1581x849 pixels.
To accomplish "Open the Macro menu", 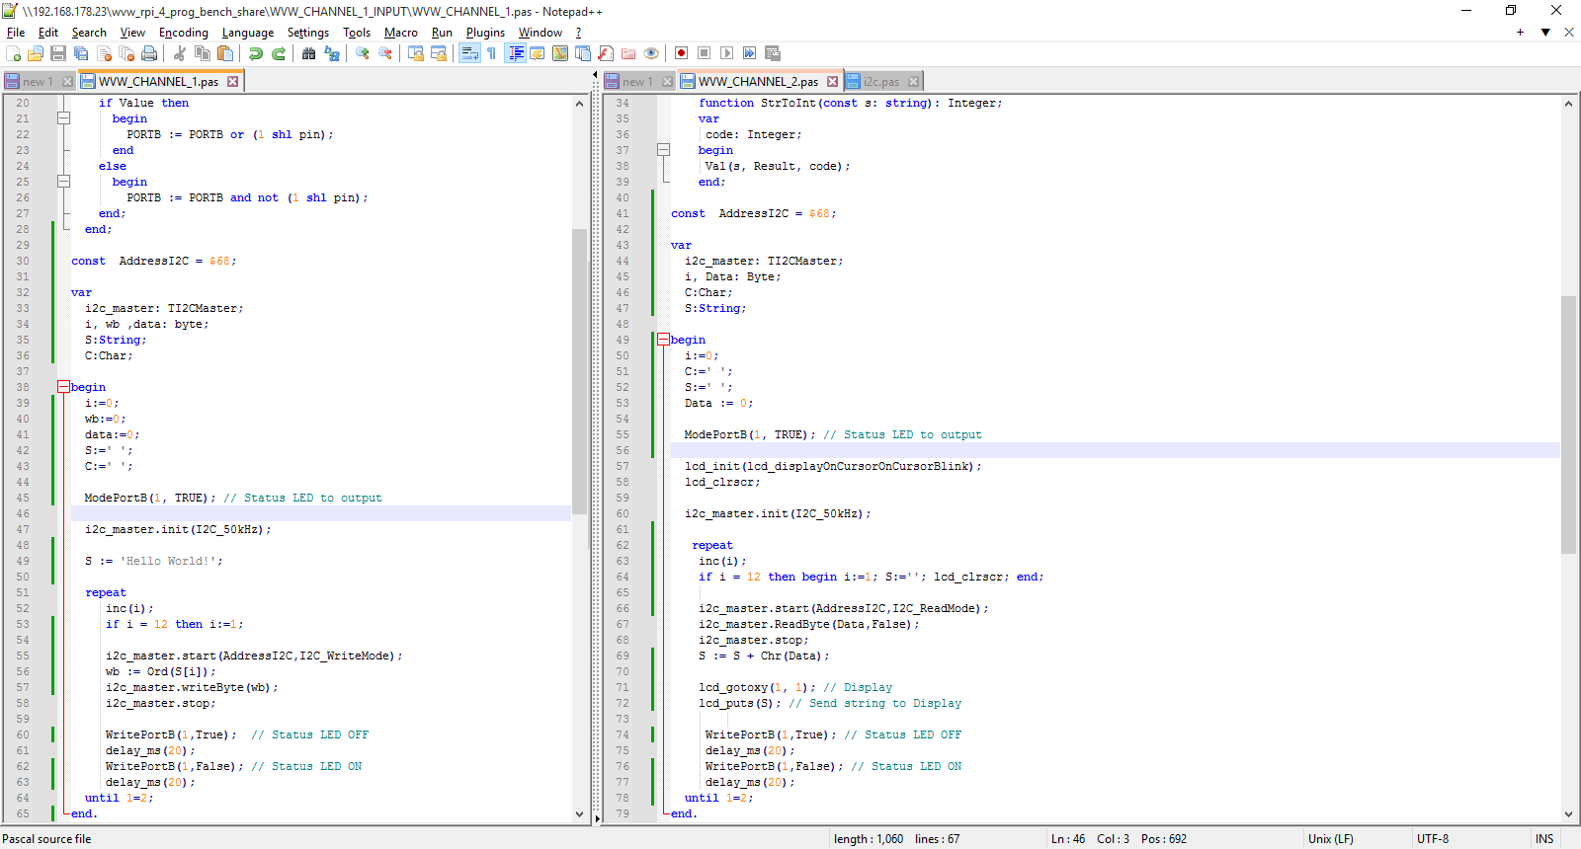I will pyautogui.click(x=401, y=33).
